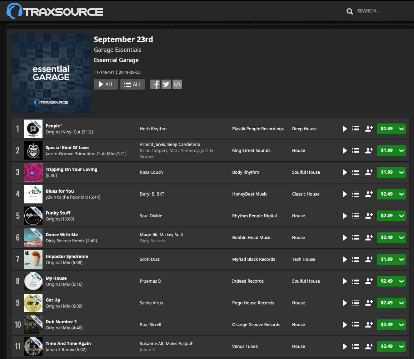Viewport: 414px width, 359px height.
Task: Play My House track
Action: [x=345, y=281]
